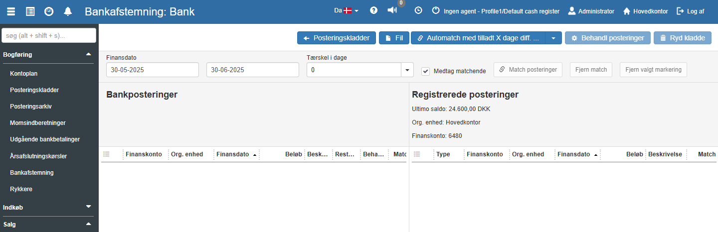The image size is (718, 232).
Task: Click the help question mark icon
Action: point(373,10)
